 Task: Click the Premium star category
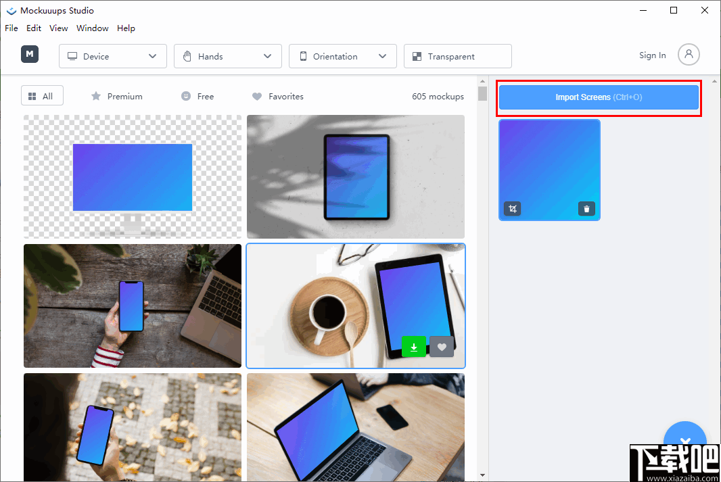tap(116, 96)
